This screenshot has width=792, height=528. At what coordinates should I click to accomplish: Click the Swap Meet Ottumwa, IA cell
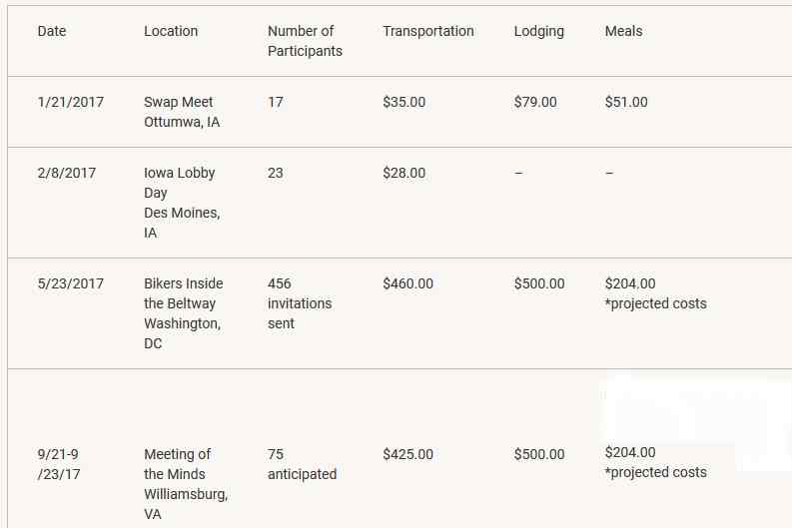click(x=182, y=112)
